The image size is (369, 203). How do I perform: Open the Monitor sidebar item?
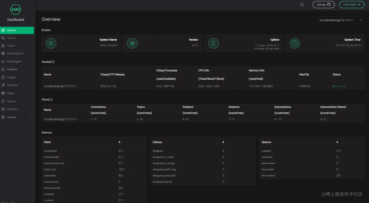(17, 30)
